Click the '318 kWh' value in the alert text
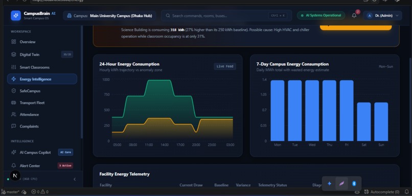The height and width of the screenshot is (196, 412). point(177,30)
